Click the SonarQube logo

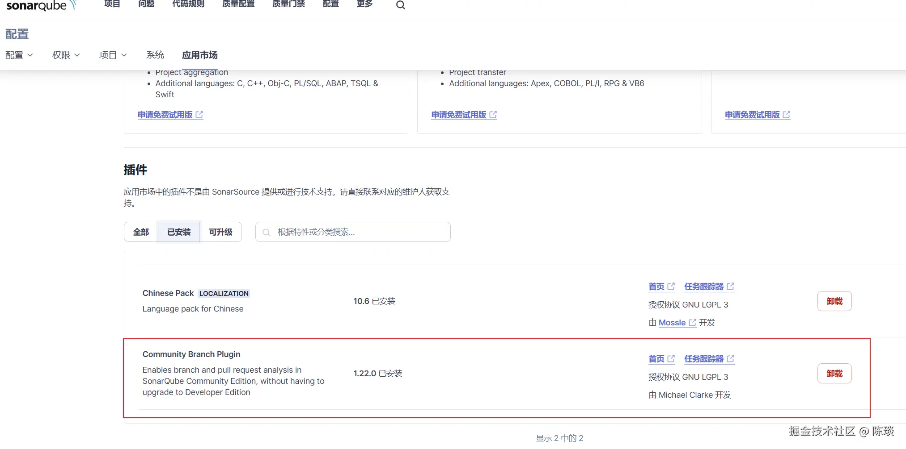(x=41, y=5)
